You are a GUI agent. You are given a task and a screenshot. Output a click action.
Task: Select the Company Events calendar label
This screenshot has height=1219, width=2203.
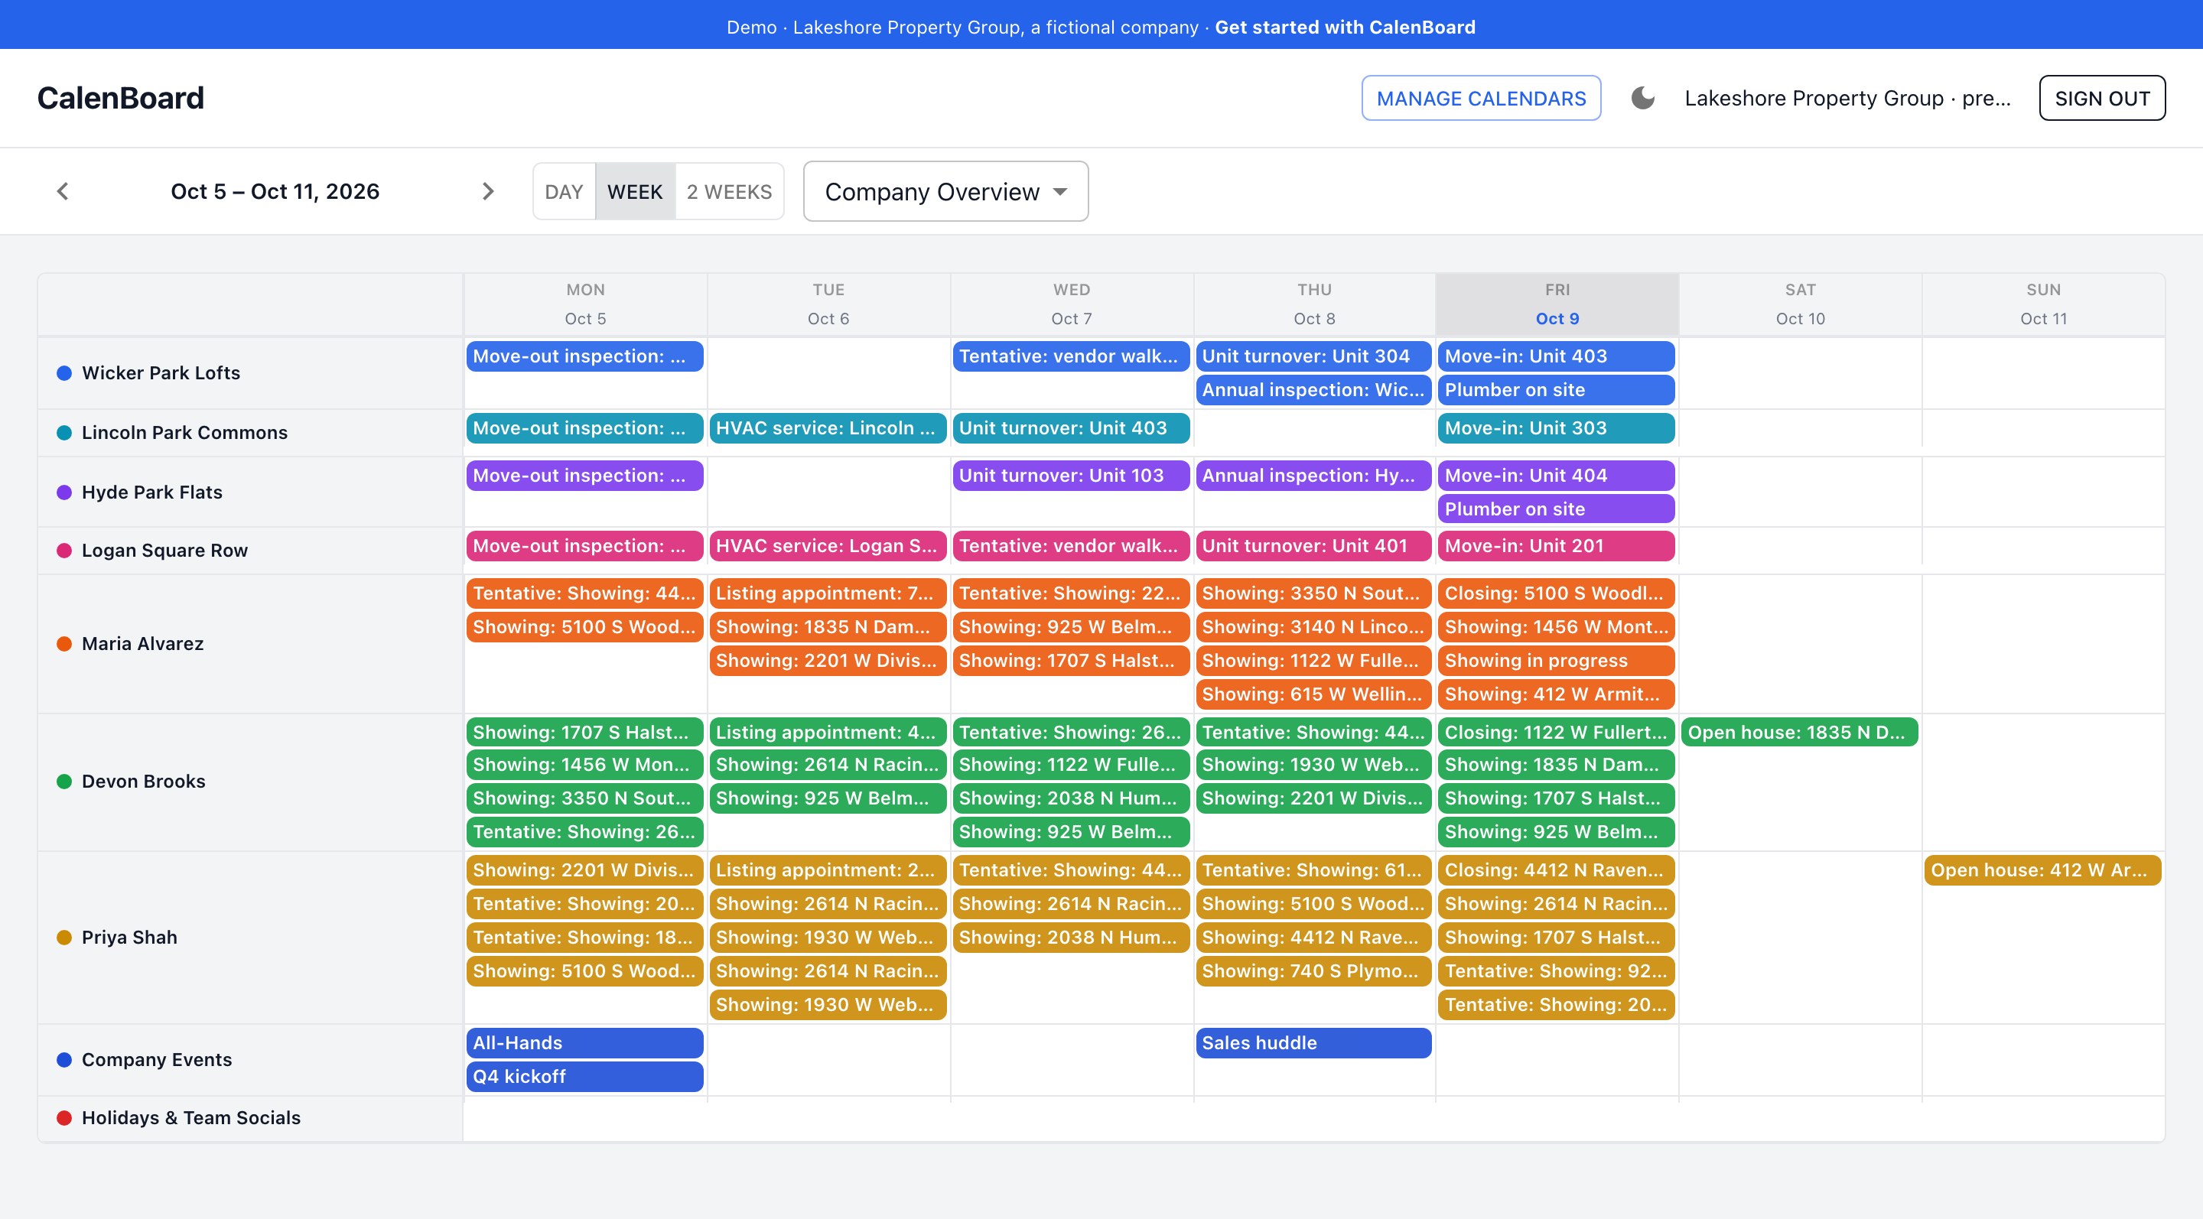click(x=157, y=1059)
